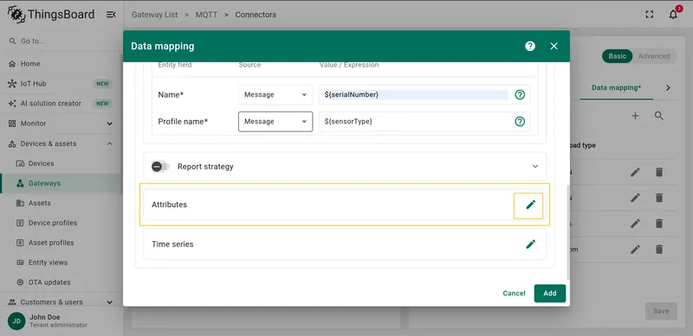This screenshot has width=693, height=336.
Task: Click the Cancel button
Action: [x=514, y=294]
